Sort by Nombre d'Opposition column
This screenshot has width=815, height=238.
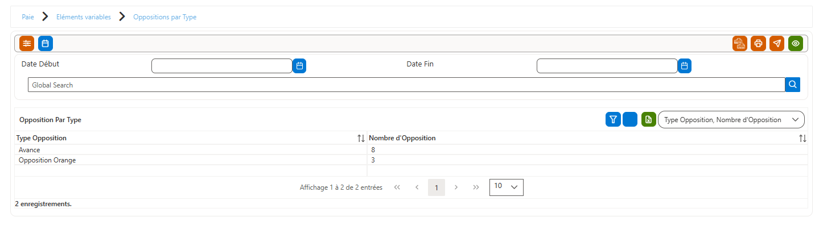[x=802, y=138]
